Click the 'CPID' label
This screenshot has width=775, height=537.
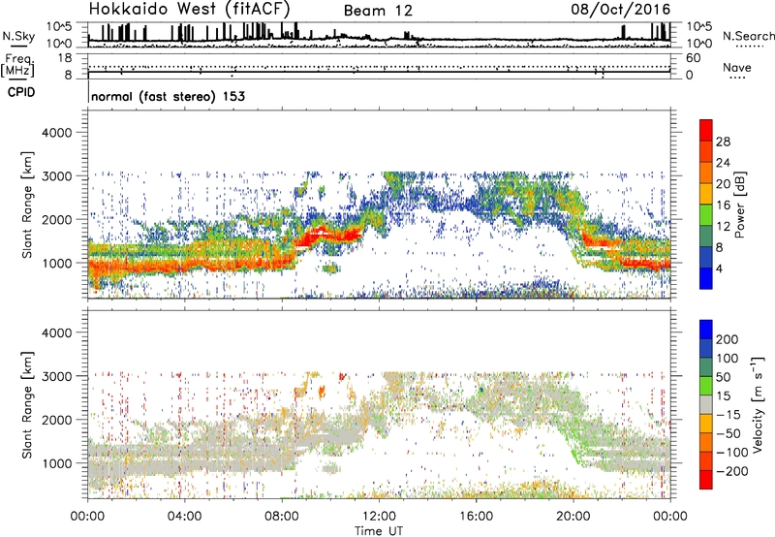(21, 92)
